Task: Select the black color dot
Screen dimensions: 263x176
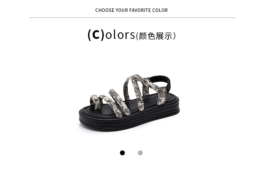Action: [x=122, y=153]
